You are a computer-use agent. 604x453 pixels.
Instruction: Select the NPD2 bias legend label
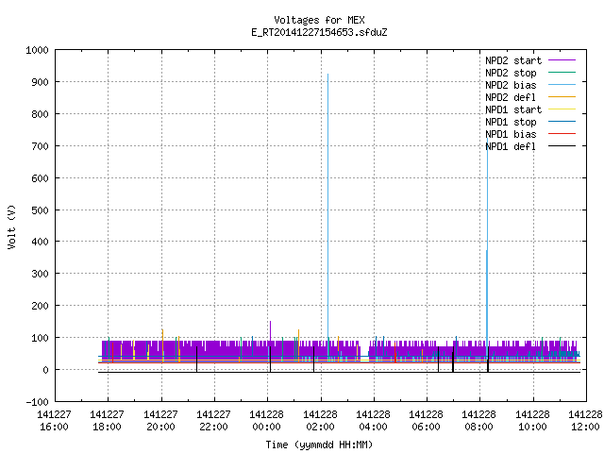511,85
